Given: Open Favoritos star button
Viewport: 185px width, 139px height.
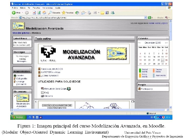Looking at the screenshot, I should (x=68, y=13).
